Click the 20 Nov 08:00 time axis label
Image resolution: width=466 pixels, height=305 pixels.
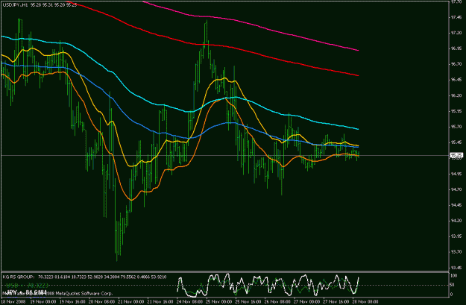tap(102, 301)
